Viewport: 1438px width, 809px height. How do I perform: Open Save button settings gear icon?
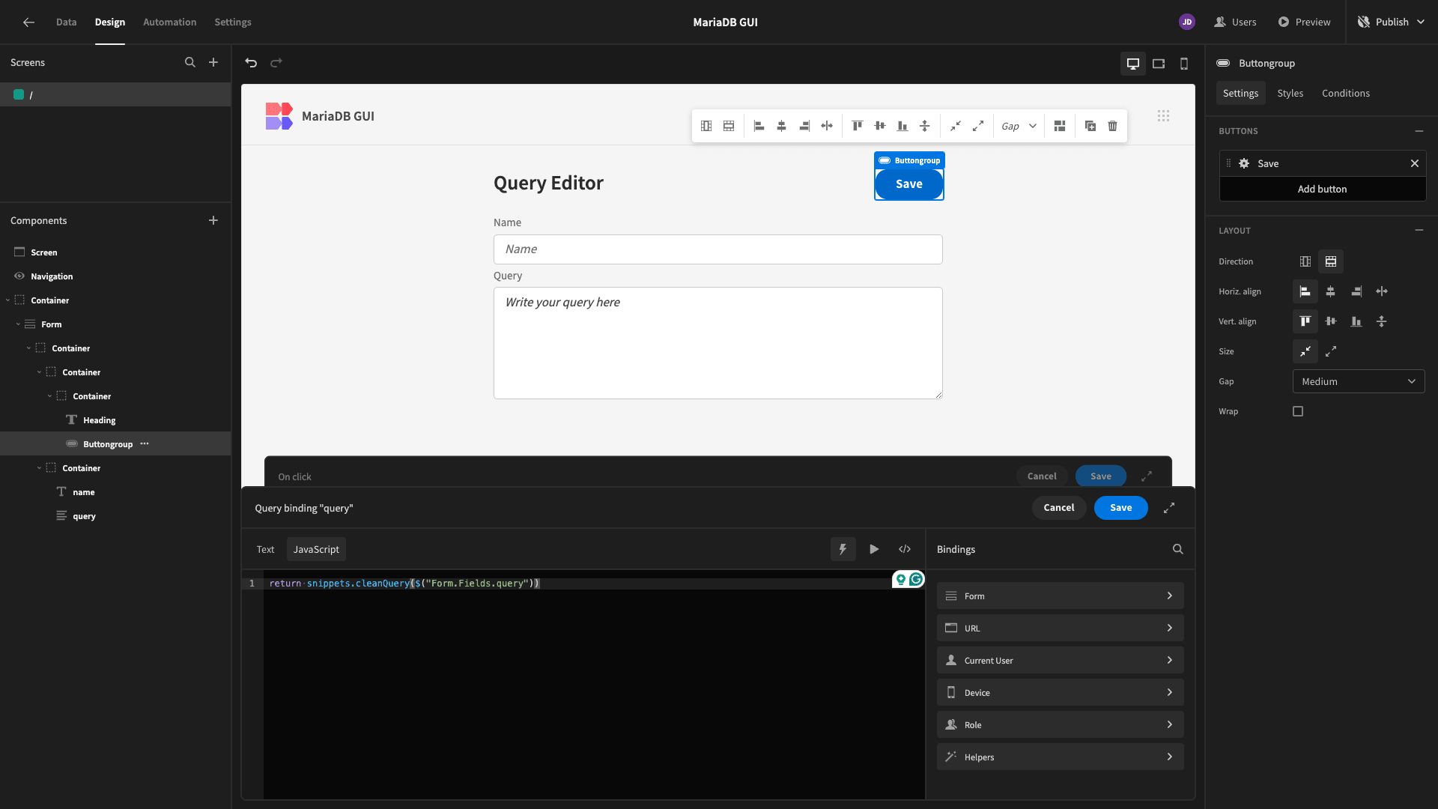(1244, 163)
